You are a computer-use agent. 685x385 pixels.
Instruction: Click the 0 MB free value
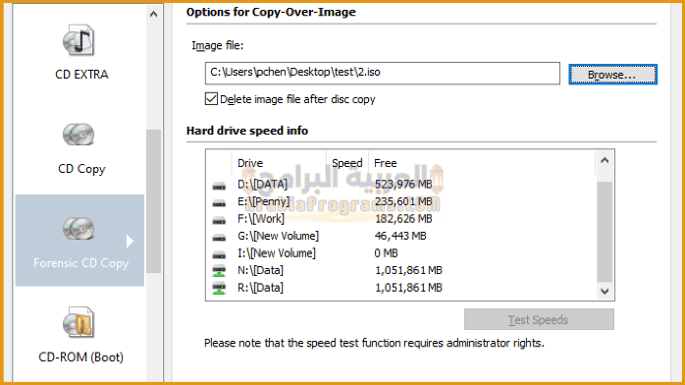[387, 253]
